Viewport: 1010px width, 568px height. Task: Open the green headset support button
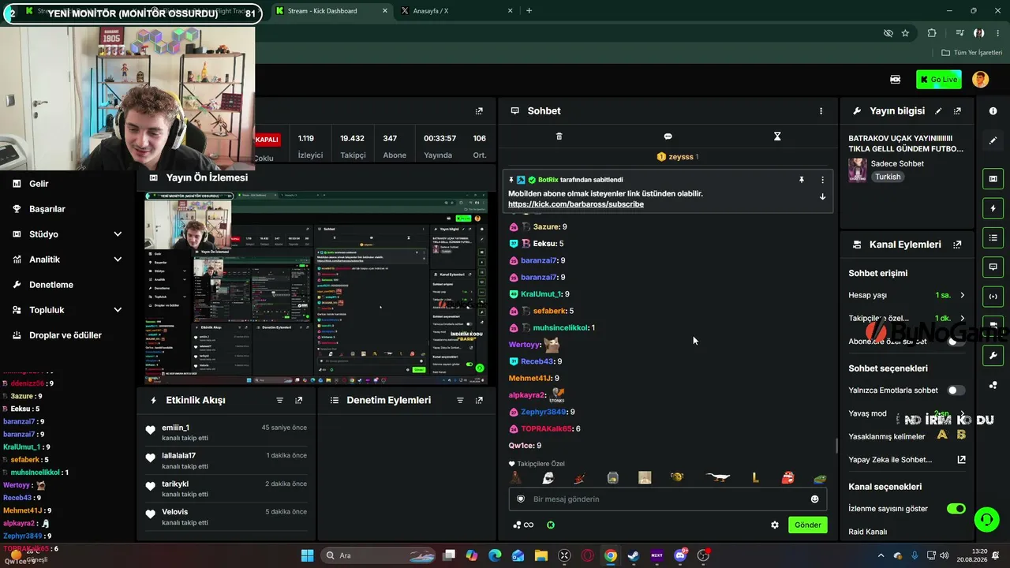click(986, 519)
